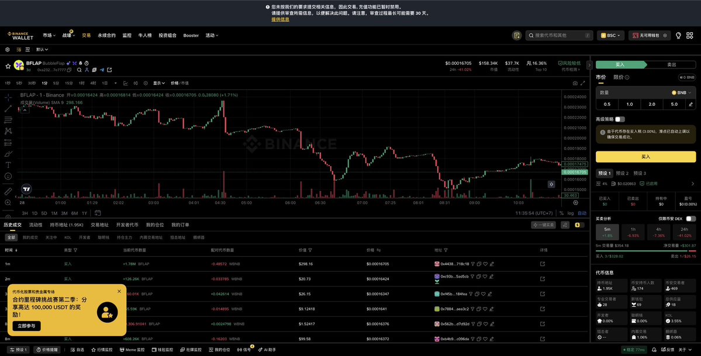Click the yellow 买入 button
Screen dimensions: 701x356
pyautogui.click(x=645, y=157)
